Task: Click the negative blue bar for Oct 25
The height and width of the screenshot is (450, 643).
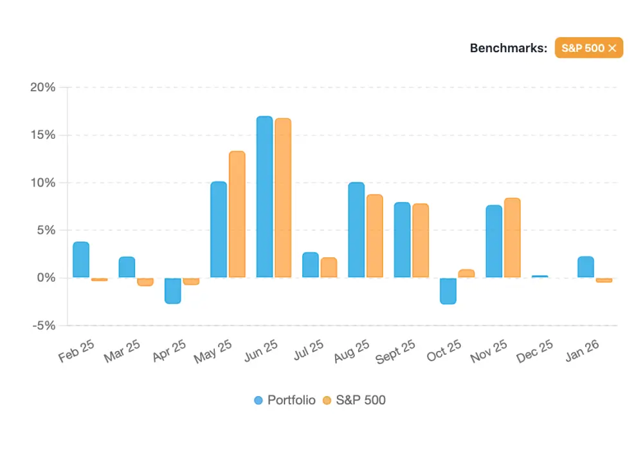Action: tap(448, 291)
